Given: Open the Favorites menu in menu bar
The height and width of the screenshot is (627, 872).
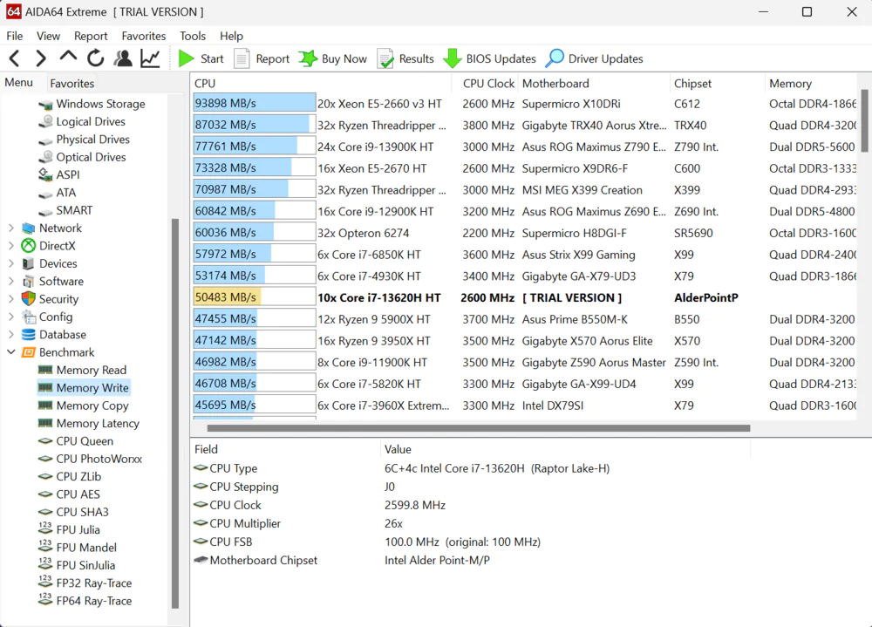Looking at the screenshot, I should click(x=144, y=36).
